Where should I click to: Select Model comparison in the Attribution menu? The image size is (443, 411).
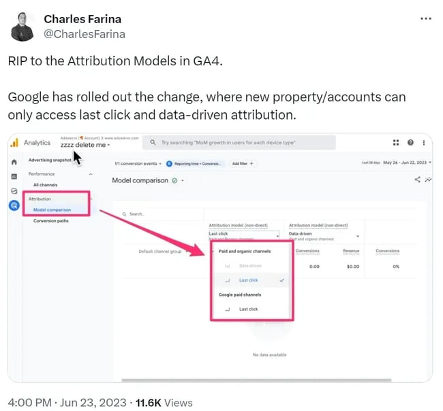(x=52, y=210)
